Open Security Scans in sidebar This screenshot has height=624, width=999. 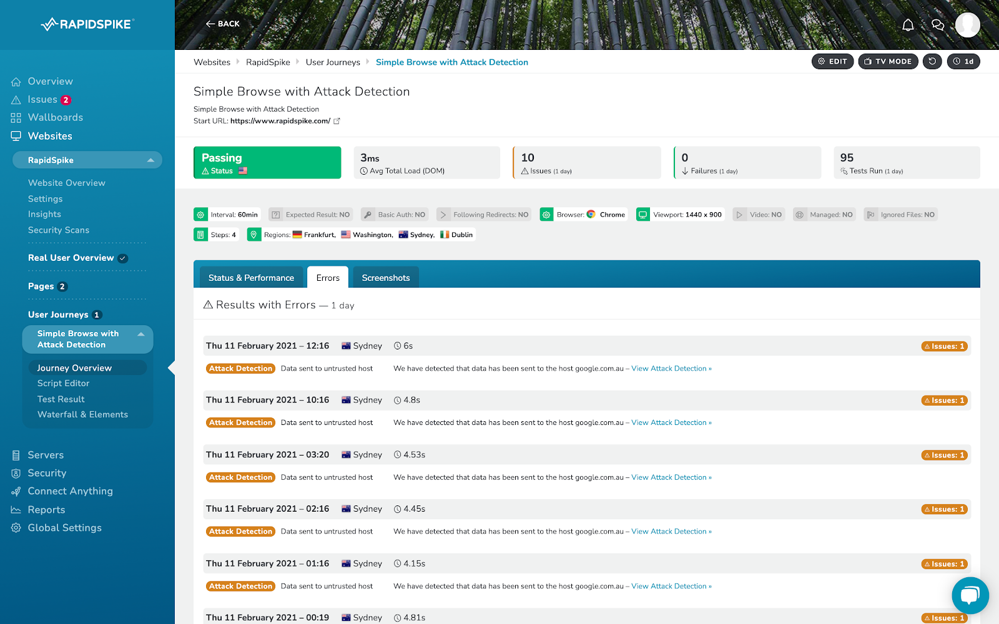pos(59,230)
